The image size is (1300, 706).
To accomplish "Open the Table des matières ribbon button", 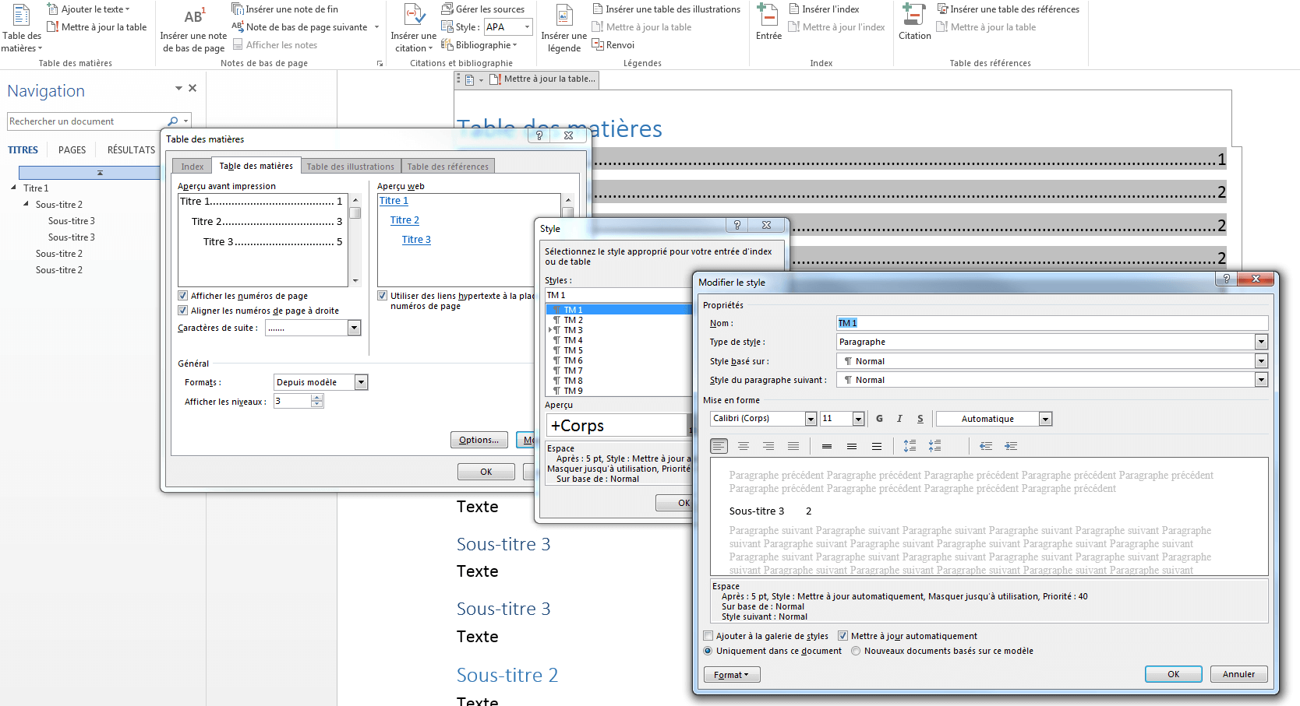I will point(22,30).
